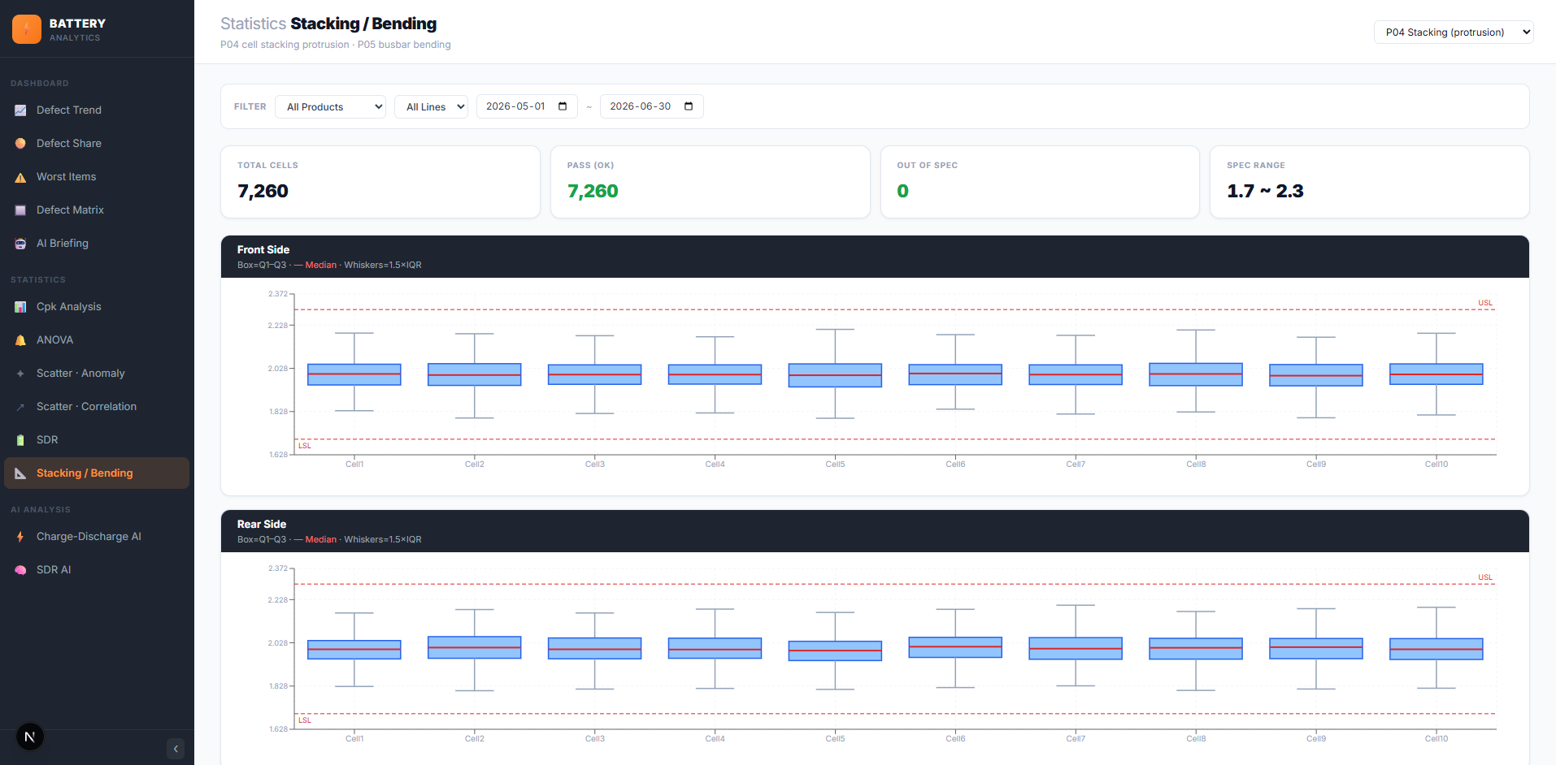This screenshot has height=765, width=1556.
Task: Click the start date field 2026-05-01
Action: coord(527,106)
